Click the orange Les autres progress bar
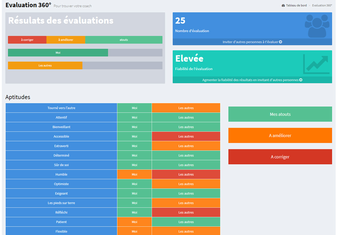 click(45, 66)
